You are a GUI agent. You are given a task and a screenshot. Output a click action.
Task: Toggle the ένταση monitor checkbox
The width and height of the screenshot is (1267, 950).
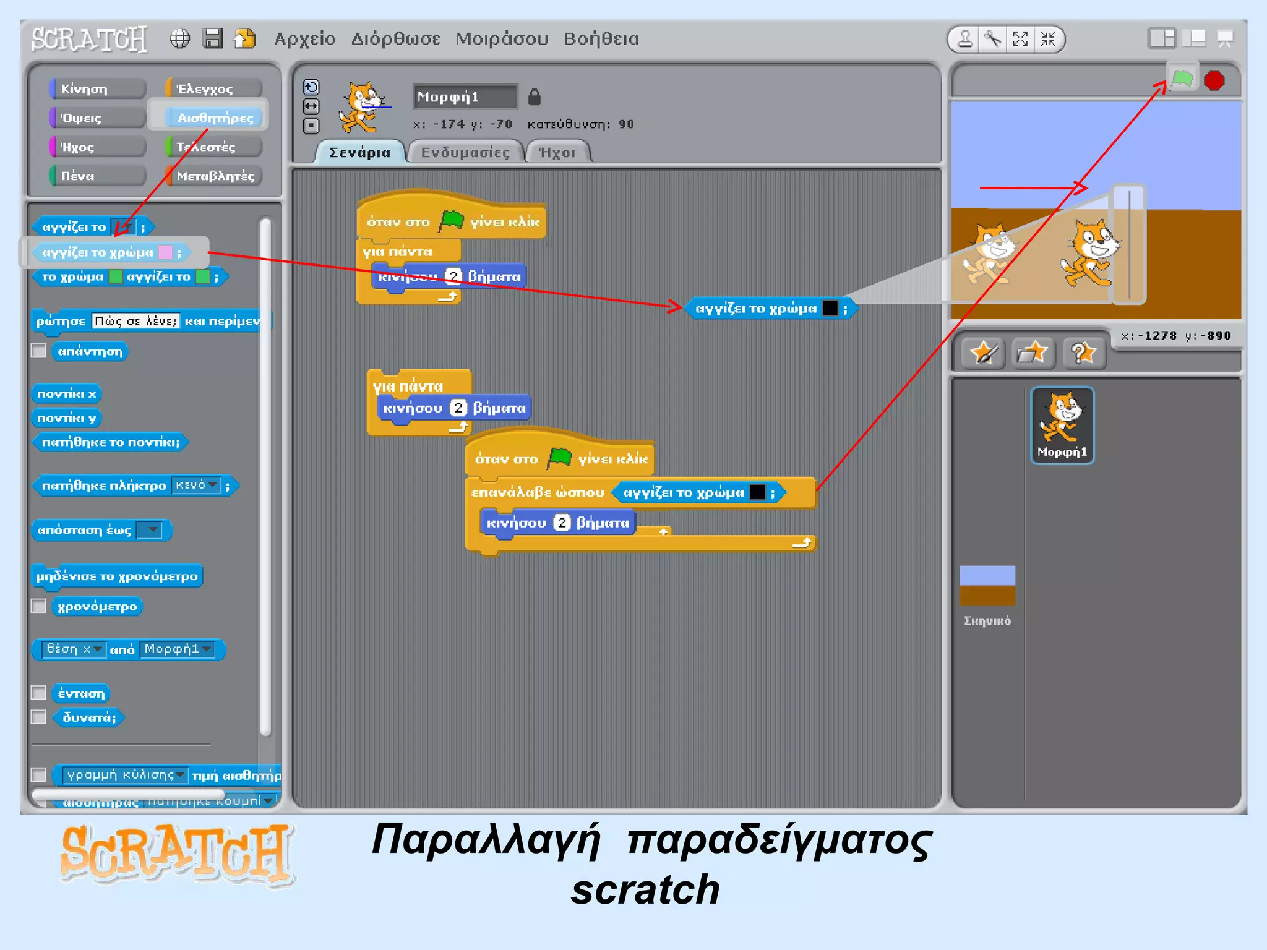(39, 693)
